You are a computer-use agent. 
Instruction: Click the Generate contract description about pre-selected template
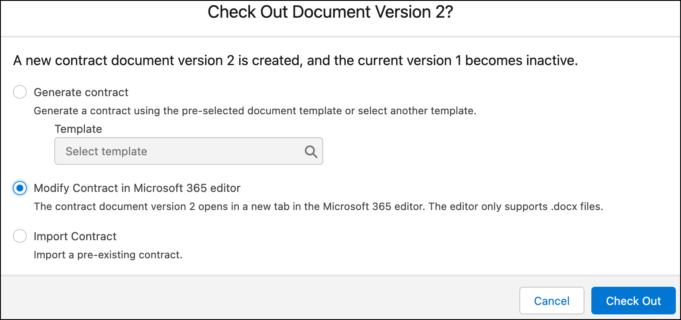coord(255,111)
